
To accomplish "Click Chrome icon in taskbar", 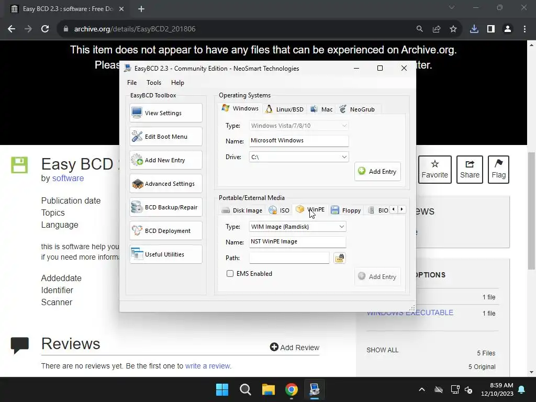I will (x=292, y=389).
